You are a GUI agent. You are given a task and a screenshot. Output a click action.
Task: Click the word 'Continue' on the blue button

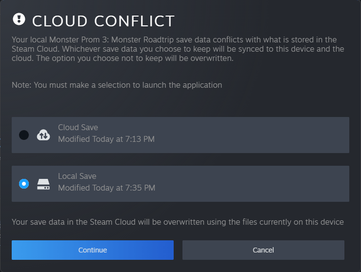coord(93,250)
